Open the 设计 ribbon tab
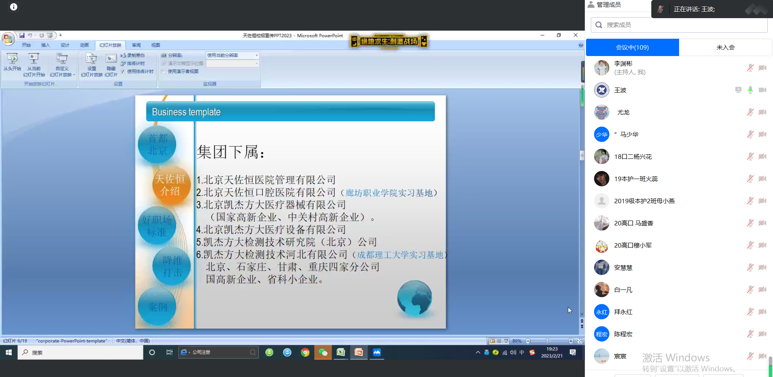The image size is (773, 377). [x=65, y=45]
